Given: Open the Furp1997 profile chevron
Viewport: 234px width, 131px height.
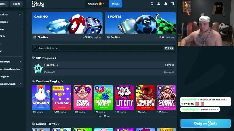Looking at the screenshot, I should [x=57, y=65].
